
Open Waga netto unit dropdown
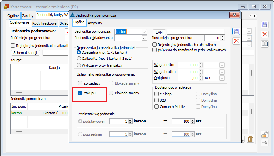[222, 65]
